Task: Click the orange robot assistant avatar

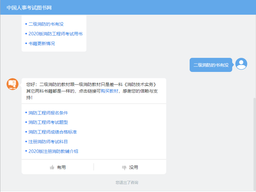Action: pyautogui.click(x=13, y=84)
